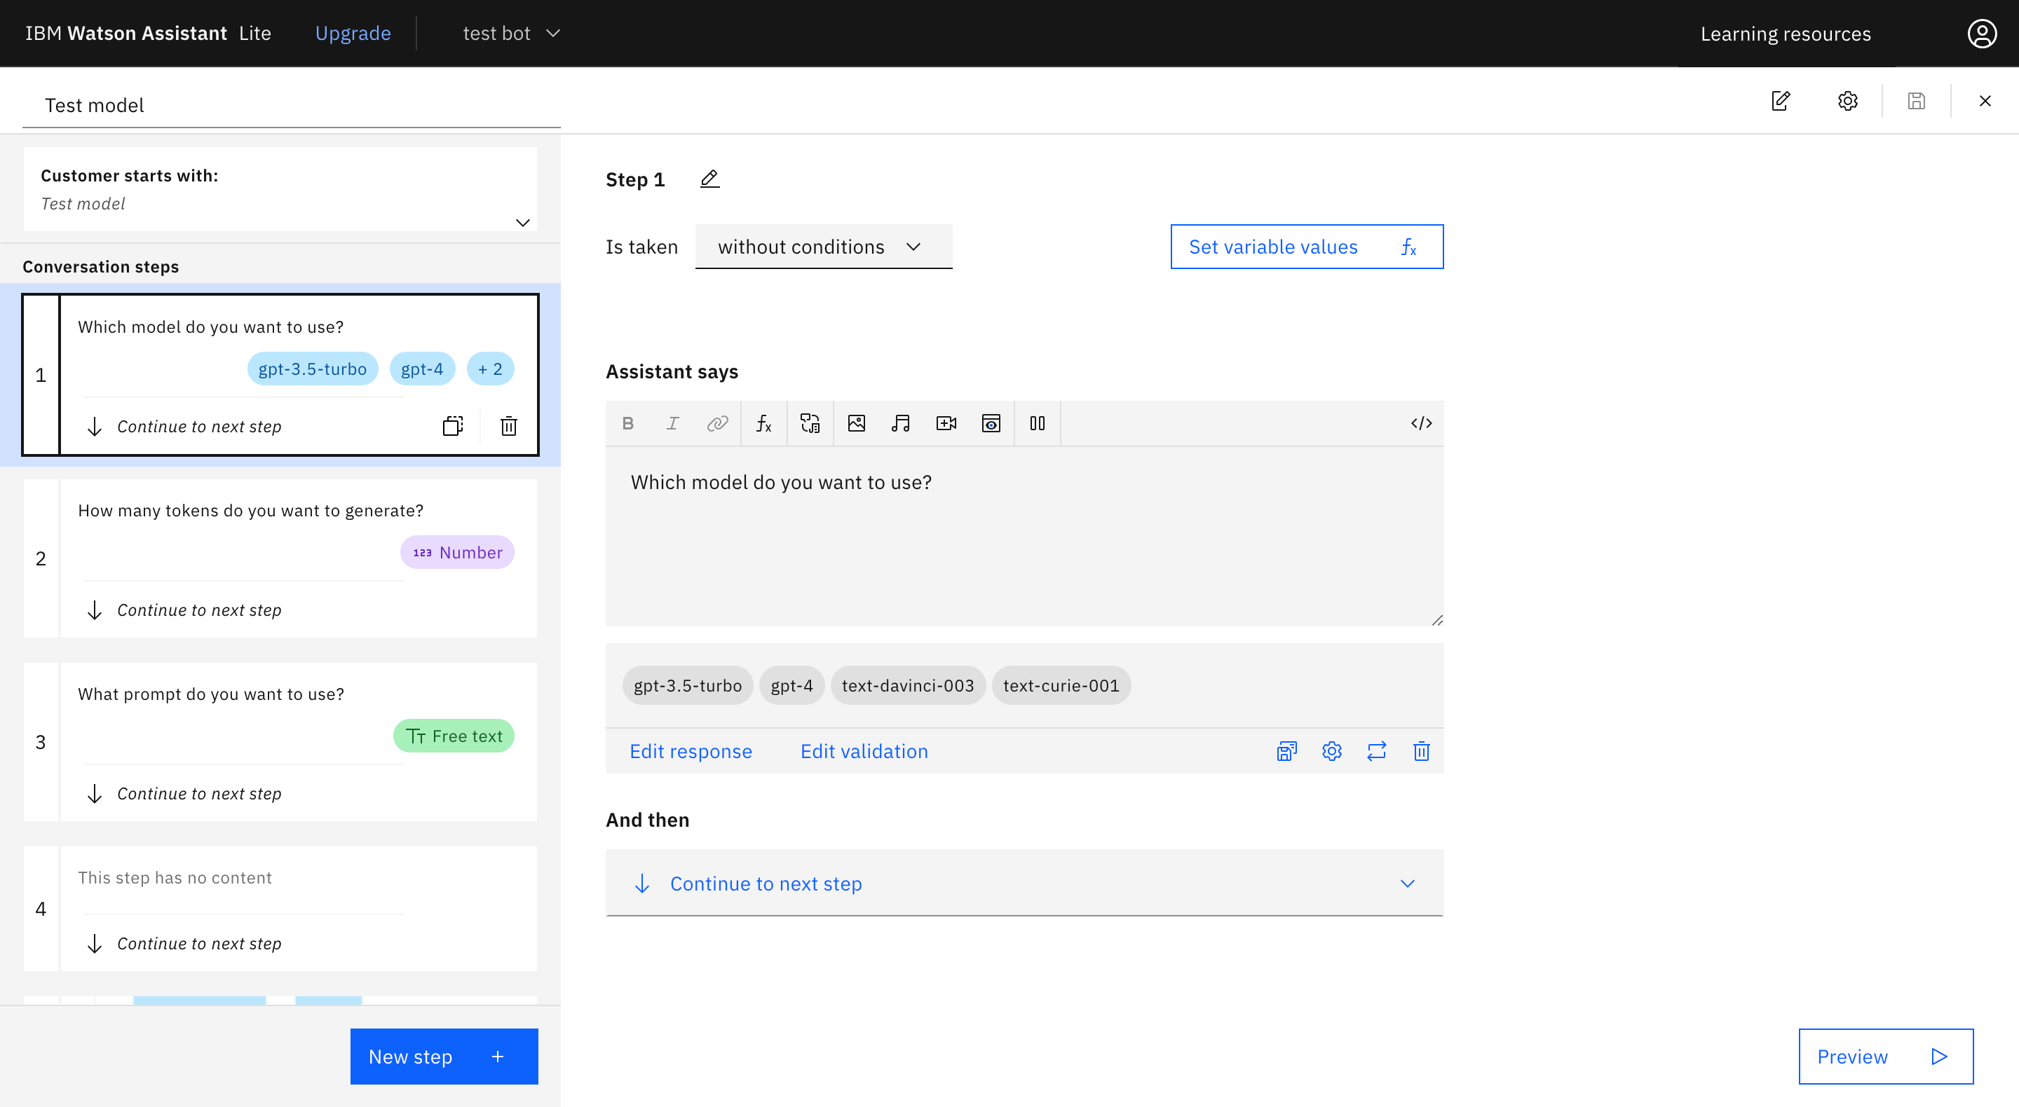Click the Edit validation link
The image size is (2019, 1107).
(x=864, y=750)
